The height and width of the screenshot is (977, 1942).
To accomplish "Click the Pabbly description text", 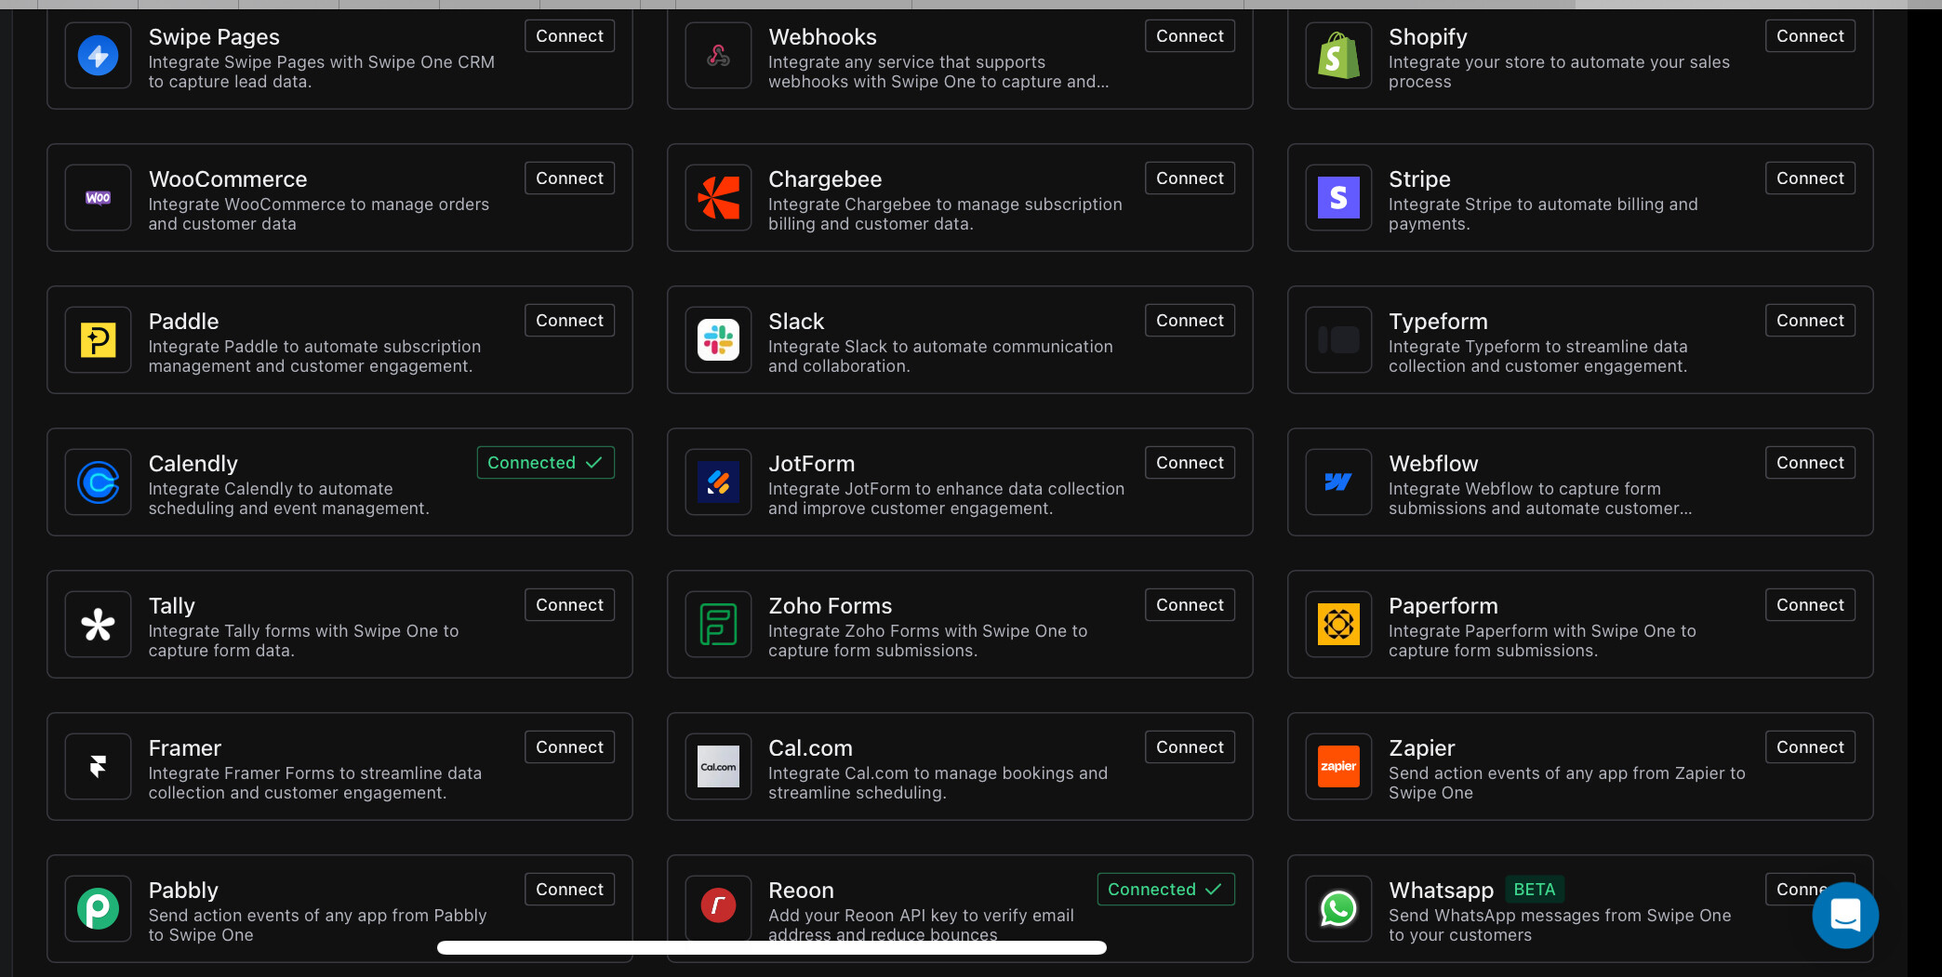I will tap(317, 925).
